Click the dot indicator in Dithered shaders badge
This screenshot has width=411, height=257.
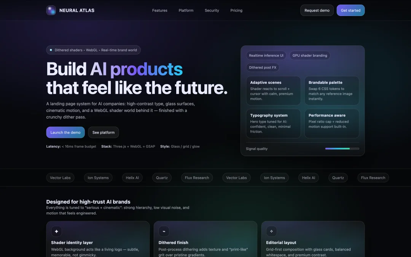(x=51, y=50)
